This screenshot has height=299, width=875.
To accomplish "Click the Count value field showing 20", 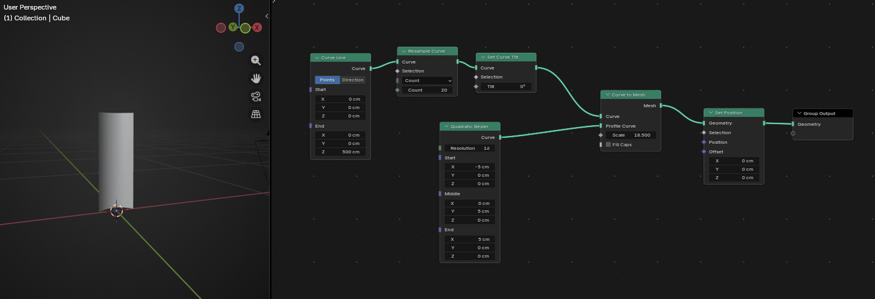I will point(427,90).
